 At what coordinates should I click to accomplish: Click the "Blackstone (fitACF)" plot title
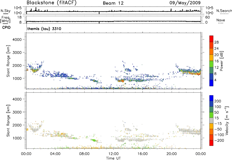click(x=51, y=3)
